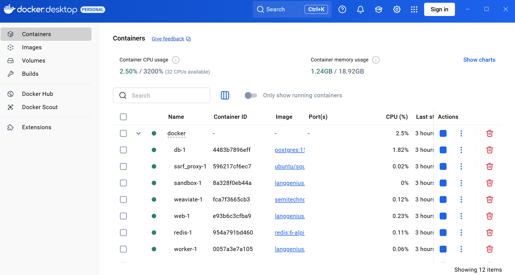Viewport: 515px width, 275px height.
Task: Click the Give feedback link
Action: 171,39
